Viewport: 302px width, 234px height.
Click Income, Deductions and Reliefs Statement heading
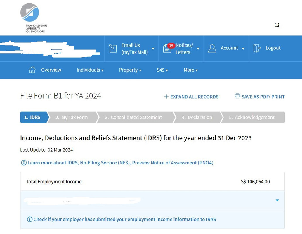pyautogui.click(x=136, y=138)
